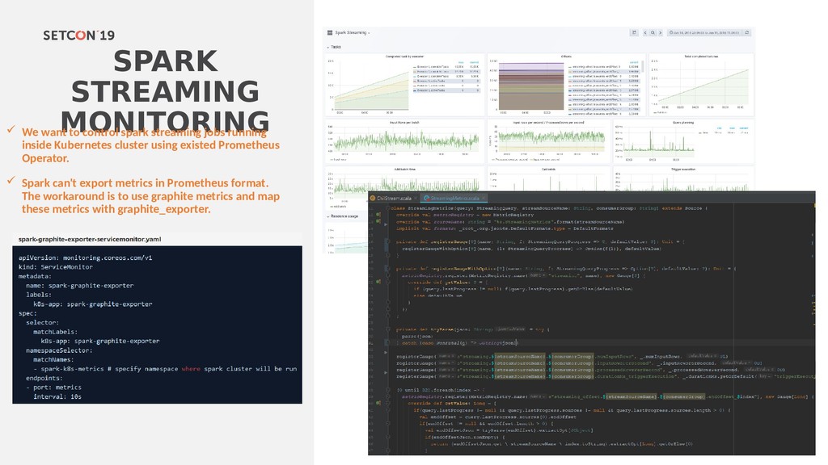
Task: Click override gutter icon beside getValue: Long line
Action: coord(378,404)
